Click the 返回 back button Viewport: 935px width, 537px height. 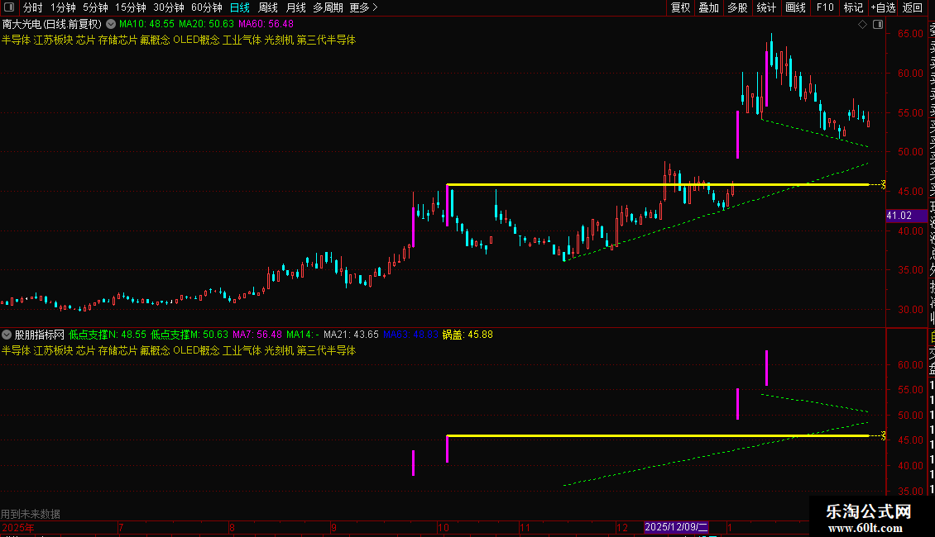pos(913,7)
